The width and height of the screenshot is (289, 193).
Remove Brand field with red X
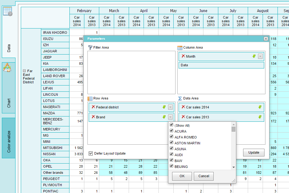coord(93,117)
